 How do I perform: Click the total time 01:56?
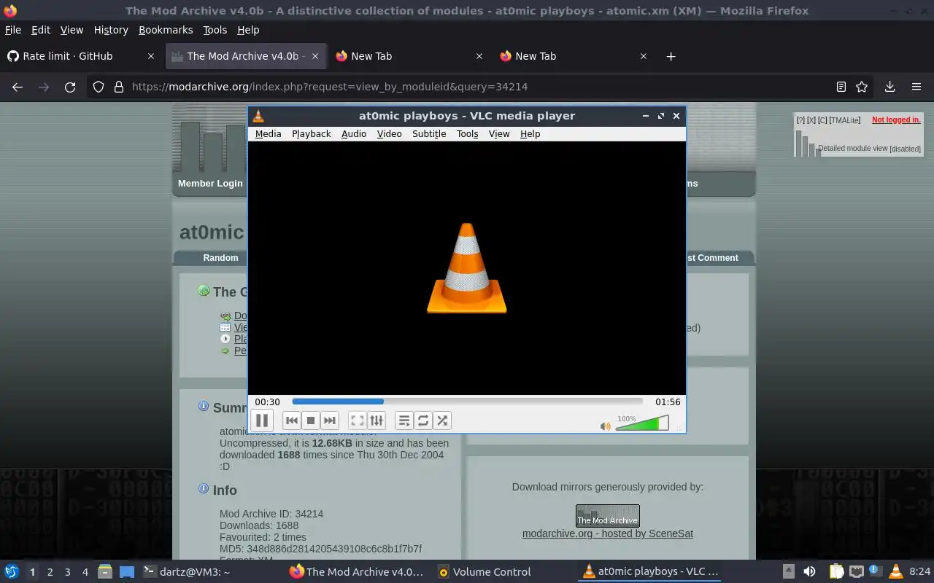(668, 402)
